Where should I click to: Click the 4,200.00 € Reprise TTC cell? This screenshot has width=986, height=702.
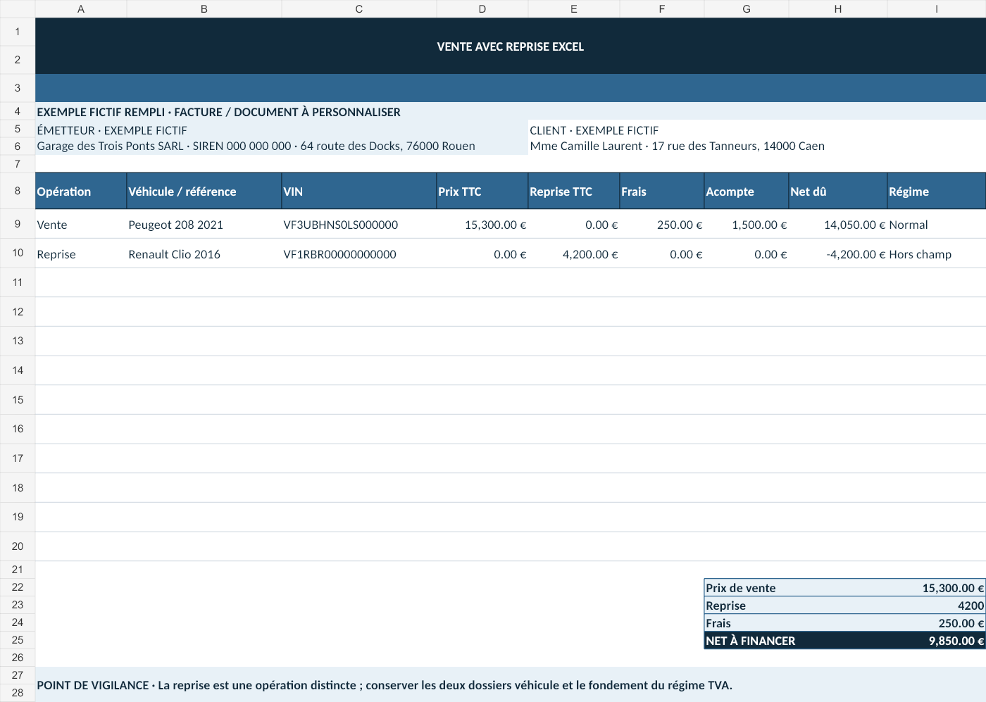[574, 254]
